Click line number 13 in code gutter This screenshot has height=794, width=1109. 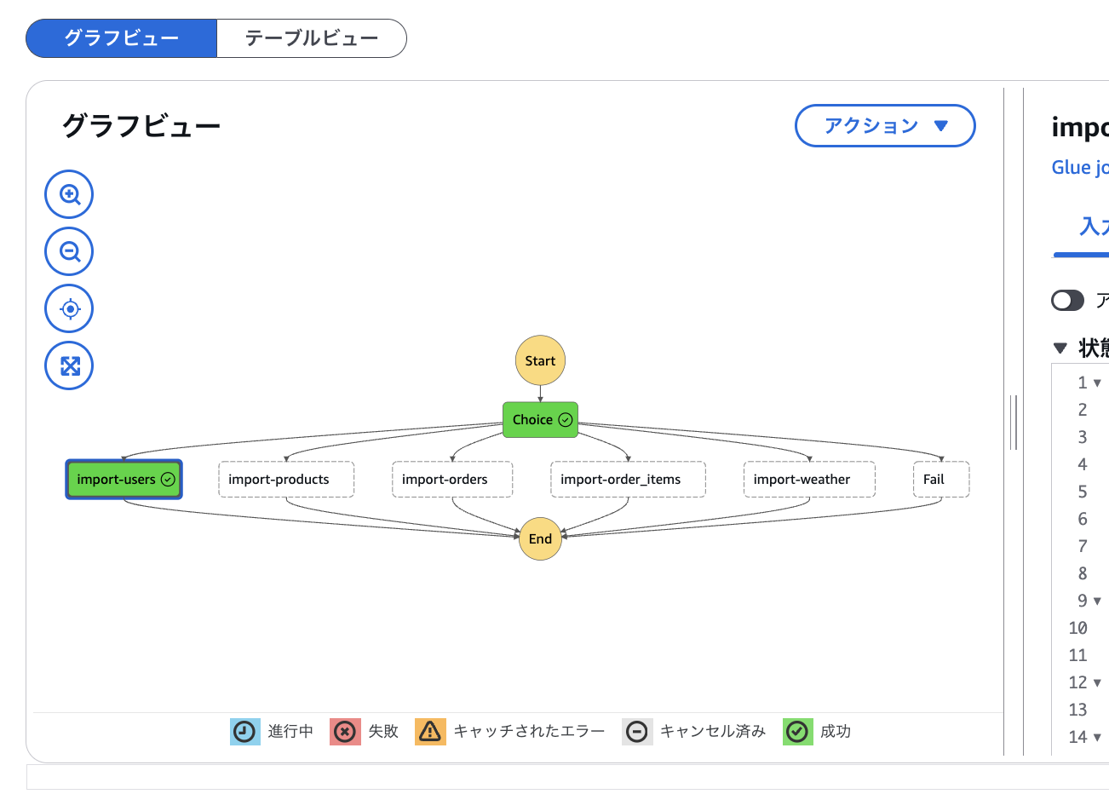point(1077,710)
